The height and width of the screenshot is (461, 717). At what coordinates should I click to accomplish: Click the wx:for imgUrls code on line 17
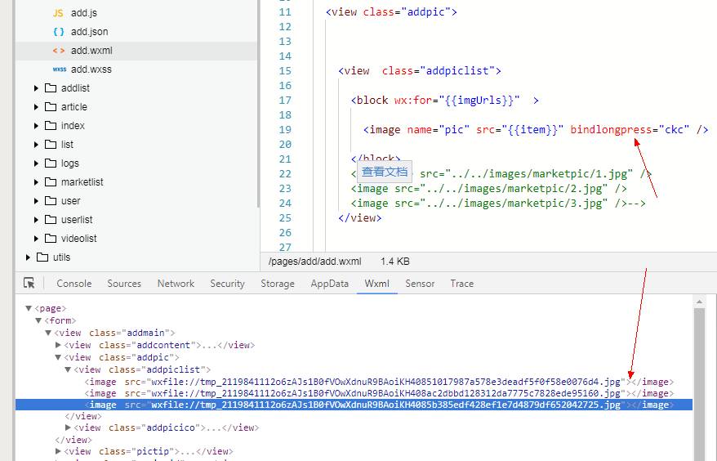456,101
